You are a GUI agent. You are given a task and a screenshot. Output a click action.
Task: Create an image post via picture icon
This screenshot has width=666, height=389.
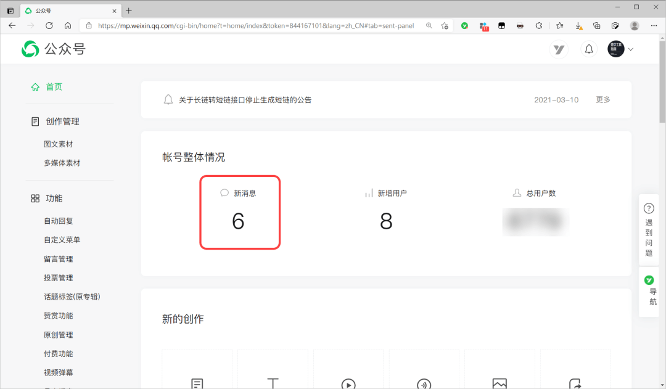coord(499,383)
